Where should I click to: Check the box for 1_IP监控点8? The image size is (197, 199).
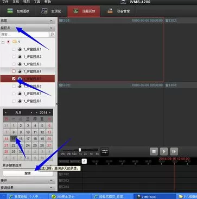pos(14,101)
